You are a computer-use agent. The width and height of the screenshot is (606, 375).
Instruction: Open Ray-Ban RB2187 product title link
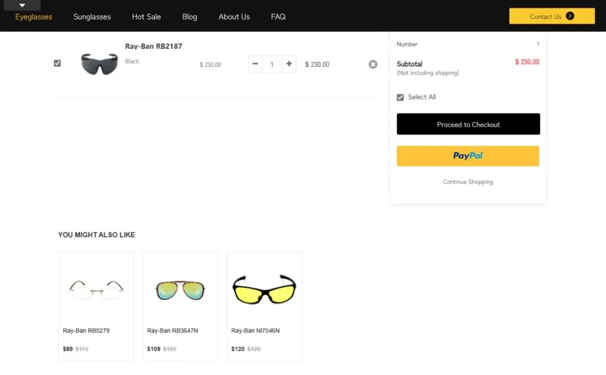pyautogui.click(x=154, y=47)
